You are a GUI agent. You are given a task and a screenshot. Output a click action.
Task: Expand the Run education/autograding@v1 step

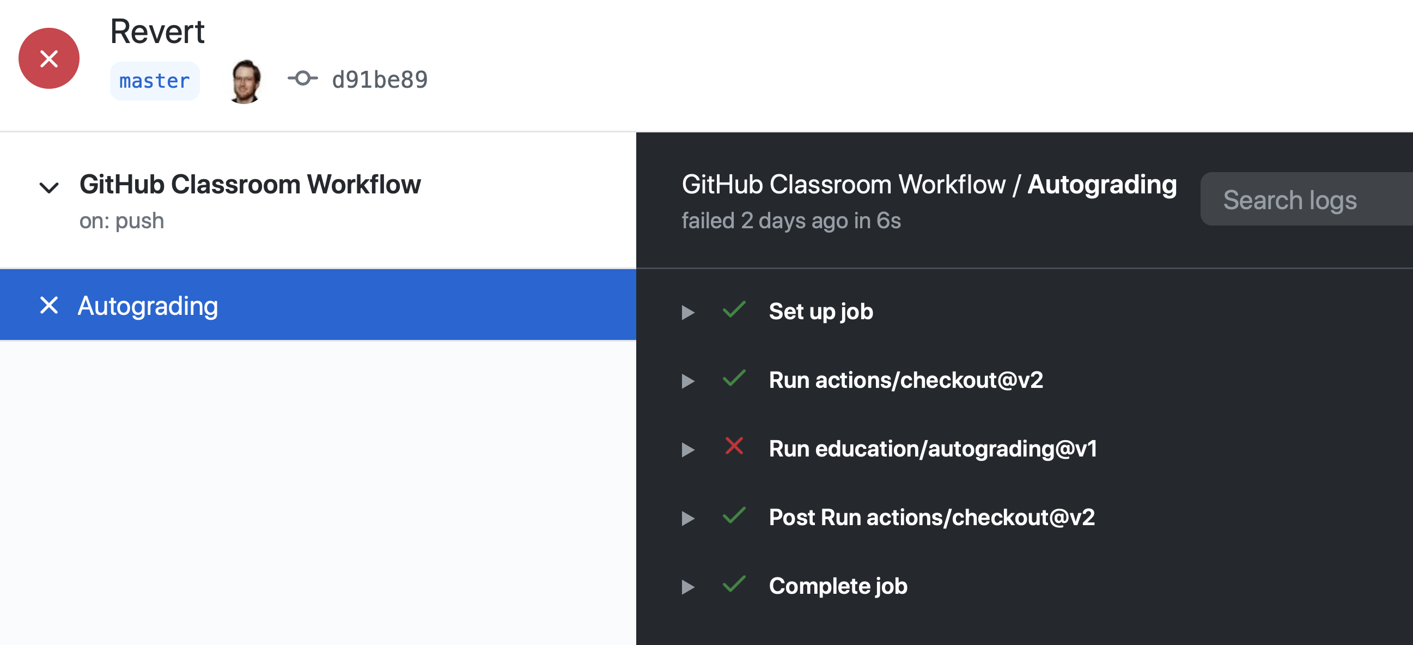688,449
